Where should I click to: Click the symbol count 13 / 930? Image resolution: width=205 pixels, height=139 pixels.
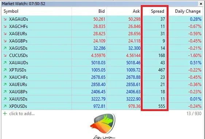point(194,114)
